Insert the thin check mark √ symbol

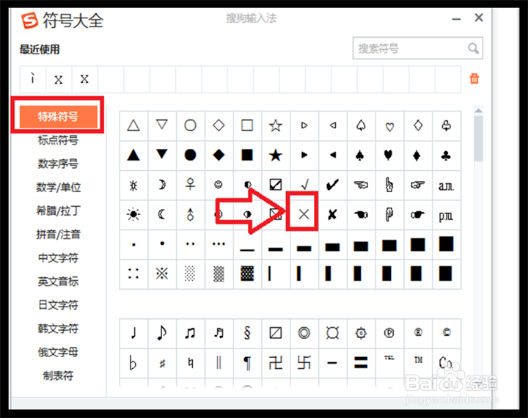point(304,185)
